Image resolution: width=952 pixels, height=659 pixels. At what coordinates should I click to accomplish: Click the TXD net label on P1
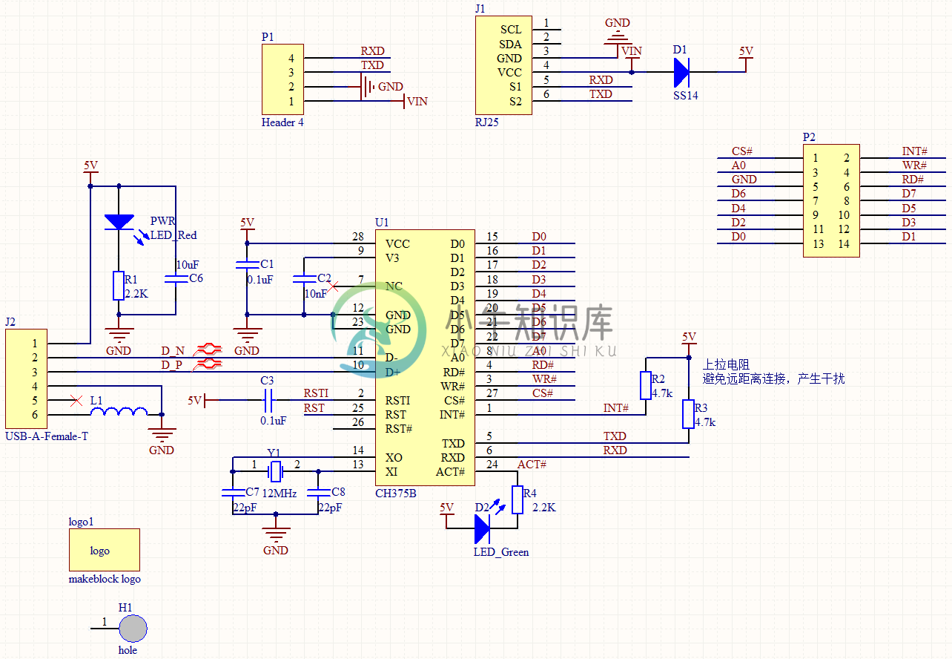372,65
